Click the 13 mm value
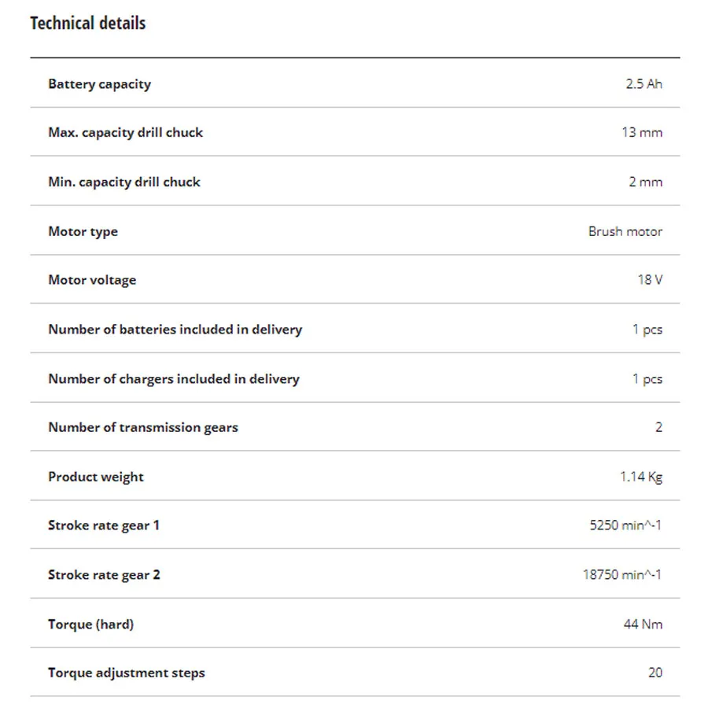 pos(642,132)
